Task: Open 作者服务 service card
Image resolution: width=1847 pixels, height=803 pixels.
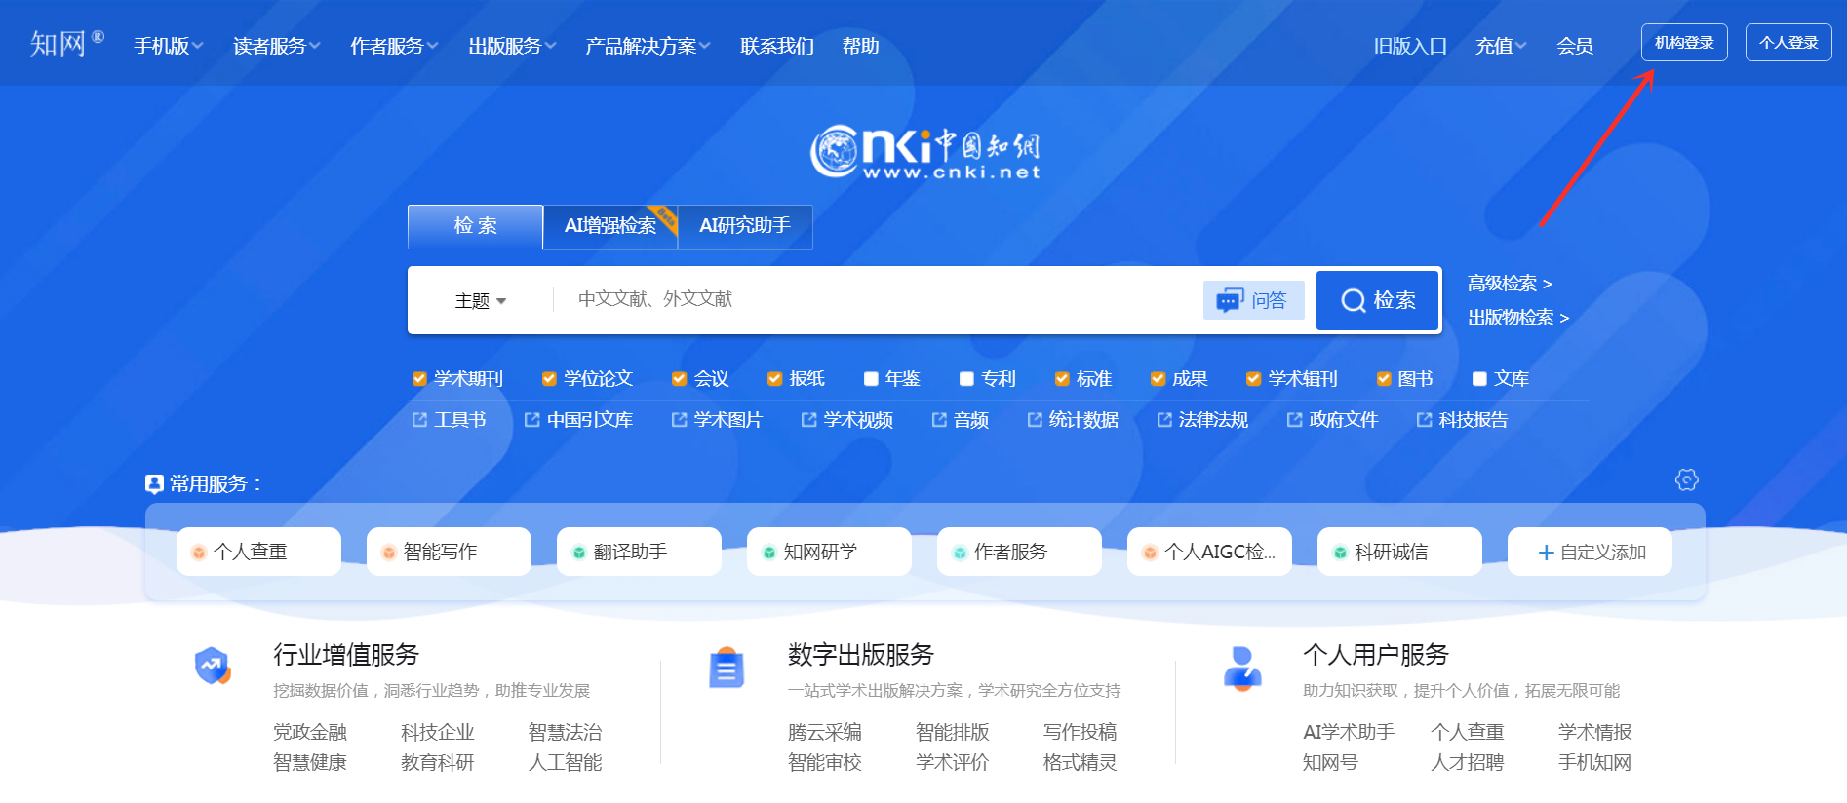Action: point(1019,552)
